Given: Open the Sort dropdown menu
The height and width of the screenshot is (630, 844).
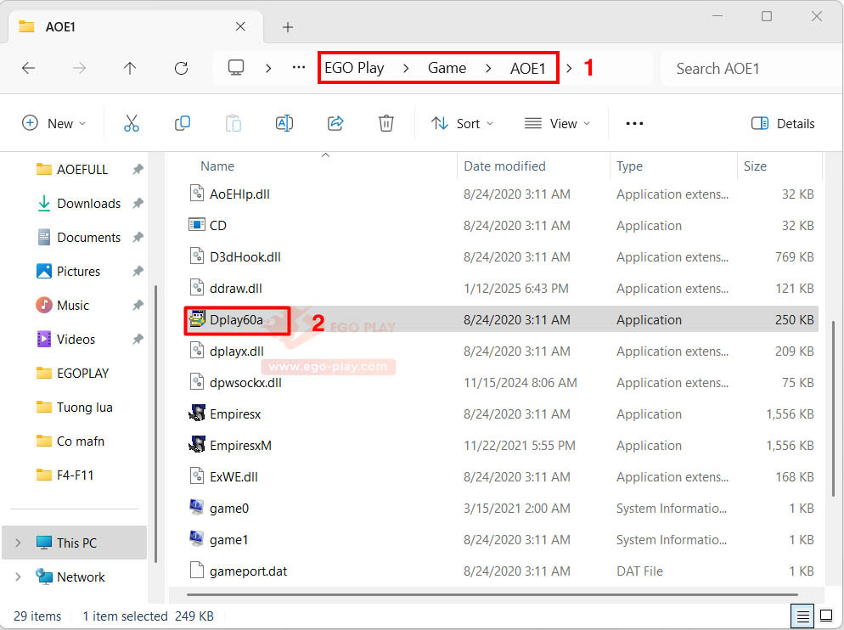Looking at the screenshot, I should click(x=463, y=123).
